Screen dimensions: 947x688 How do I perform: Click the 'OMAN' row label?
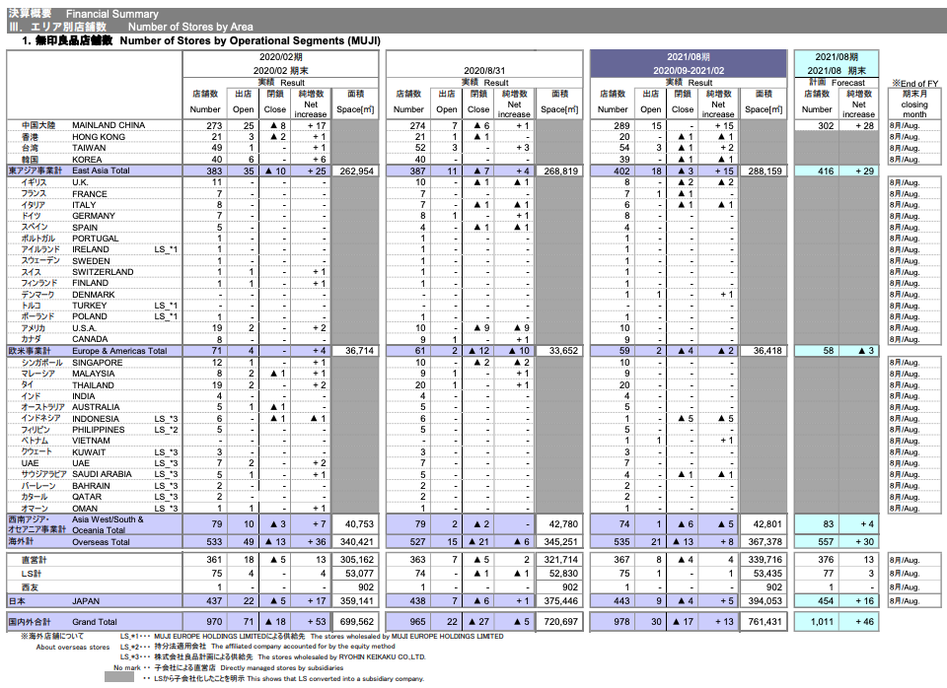[x=85, y=509]
